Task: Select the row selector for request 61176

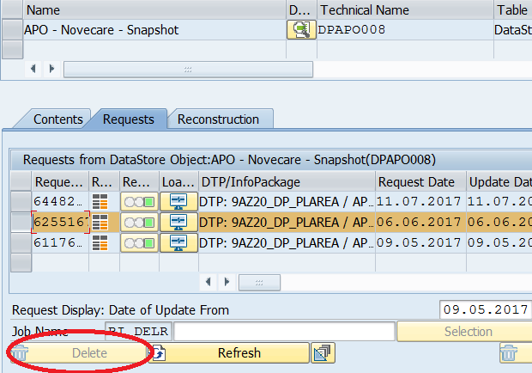Action: pos(21,242)
